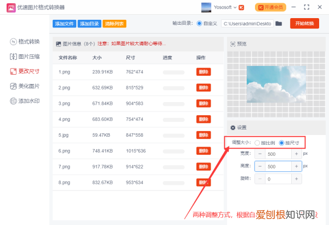
Task: Select the 更改尺寸 sidebar item
Action: 25,71
